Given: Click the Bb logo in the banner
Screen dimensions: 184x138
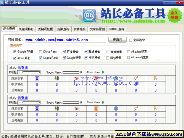Looking at the screenshot, I should [x=89, y=15].
